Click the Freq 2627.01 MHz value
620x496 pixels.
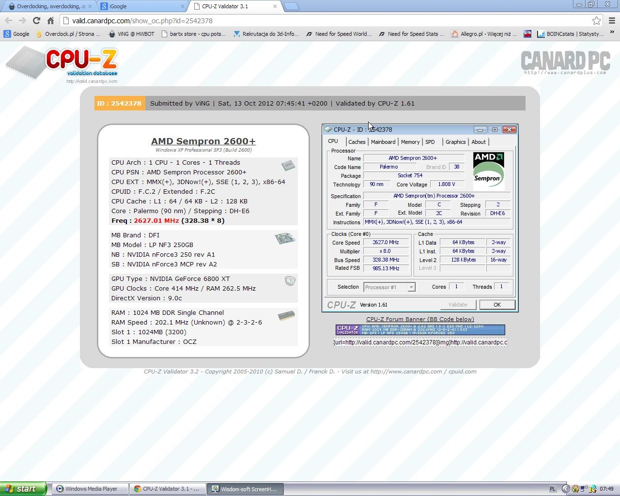pyautogui.click(x=156, y=220)
